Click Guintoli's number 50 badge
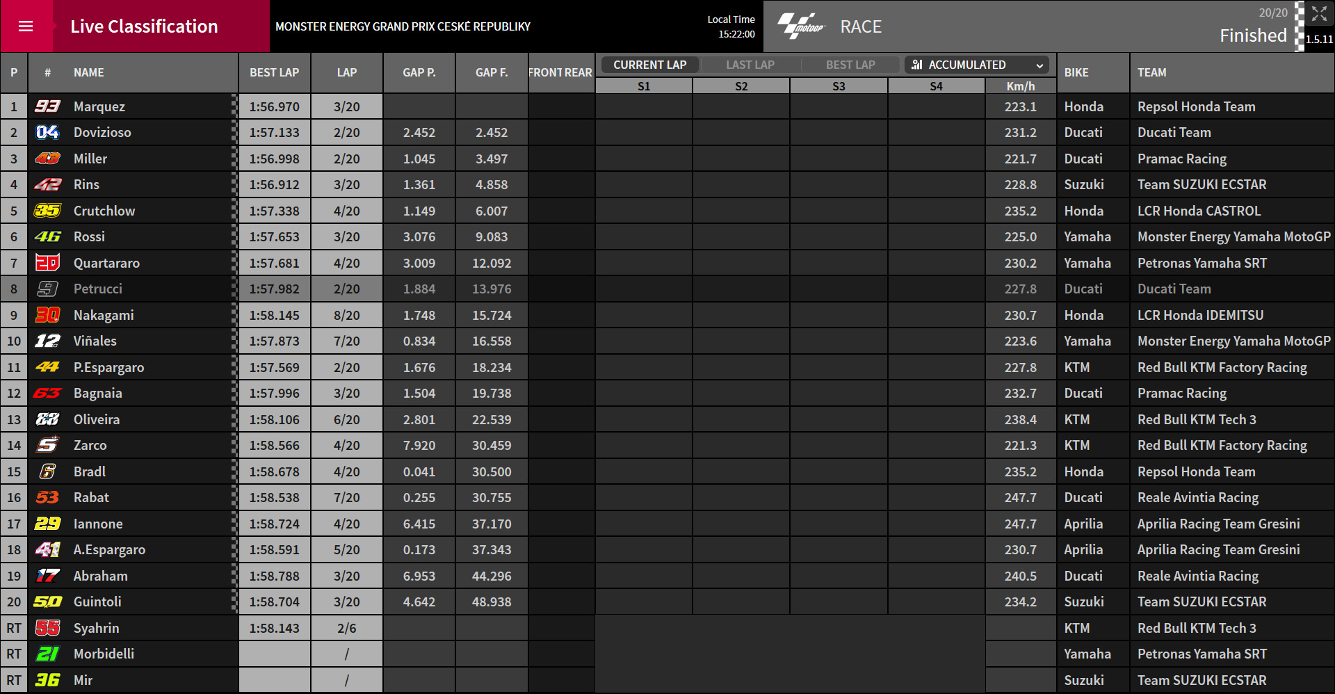 pos(47,602)
